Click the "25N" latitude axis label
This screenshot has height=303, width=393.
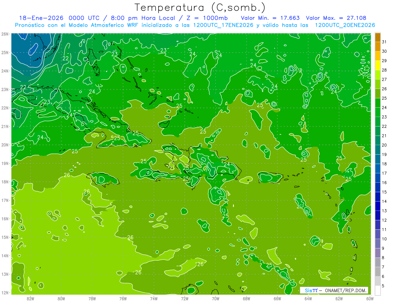(x=5, y=52)
